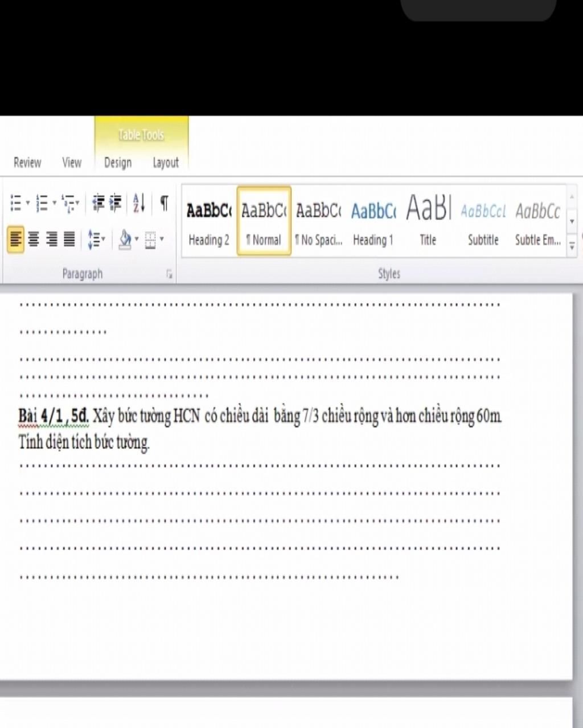Click the Decrease Indent icon
This screenshot has width=583, height=728.
pyautogui.click(x=99, y=202)
